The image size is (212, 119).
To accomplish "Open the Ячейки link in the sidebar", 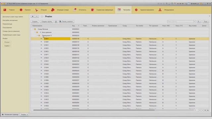I will pyautogui.click(x=5, y=39).
